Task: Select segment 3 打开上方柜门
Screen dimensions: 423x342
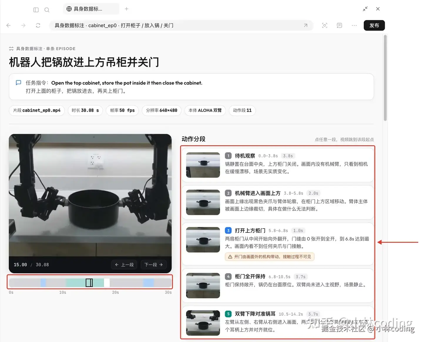Action: pyautogui.click(x=278, y=244)
